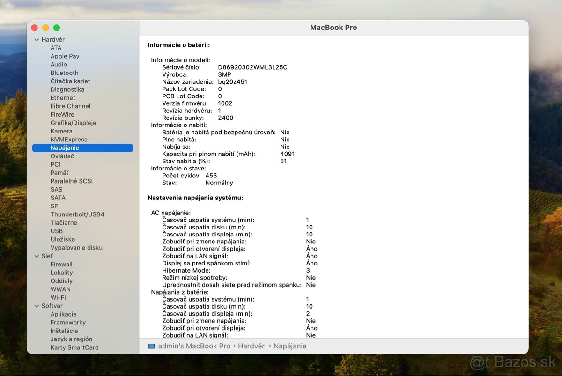The width and height of the screenshot is (562, 376).
Task: Select Vypaľovanie disku entry
Action: [76, 248]
